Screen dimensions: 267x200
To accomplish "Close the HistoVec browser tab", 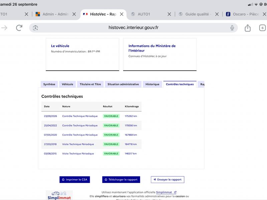I will click(121, 14).
